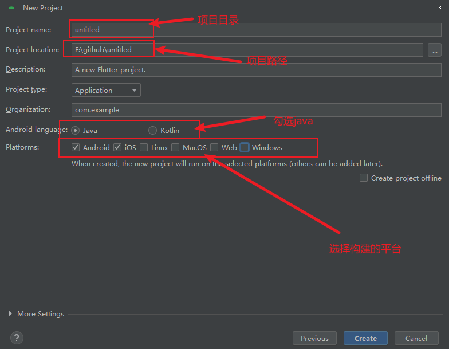449x349 pixels.
Task: Enable the Linux platform checkbox
Action: (x=144, y=147)
